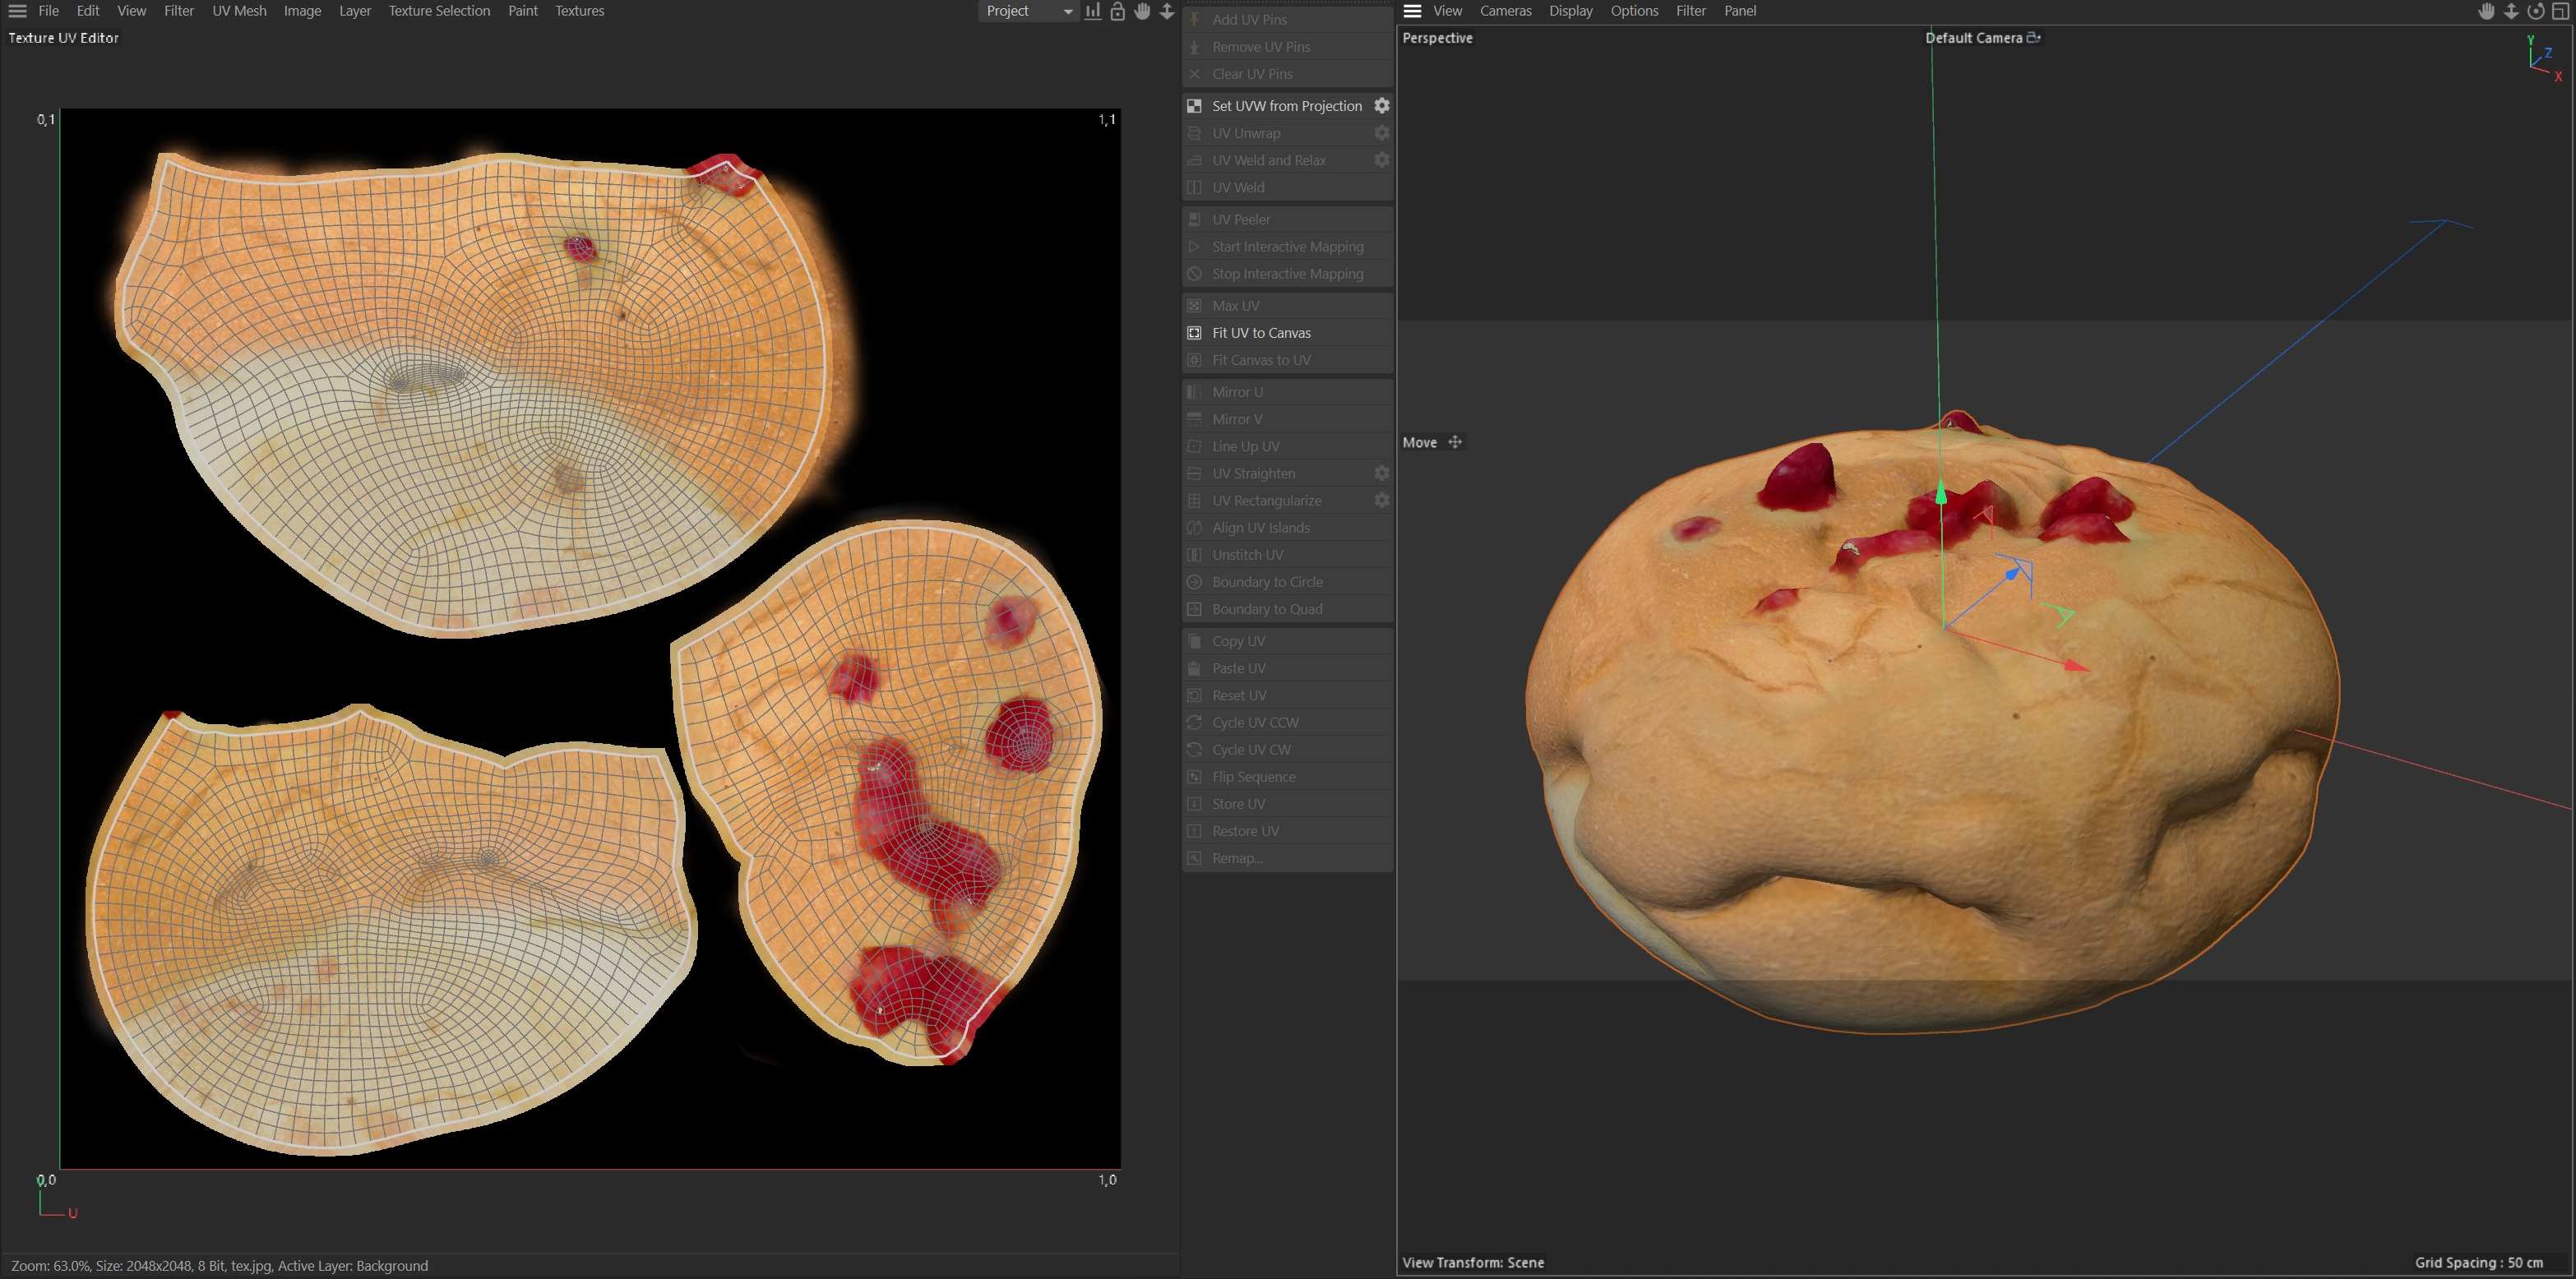This screenshot has width=2576, height=1279.
Task: Click the 3D viewport orbit camera icon
Action: coord(2535,11)
